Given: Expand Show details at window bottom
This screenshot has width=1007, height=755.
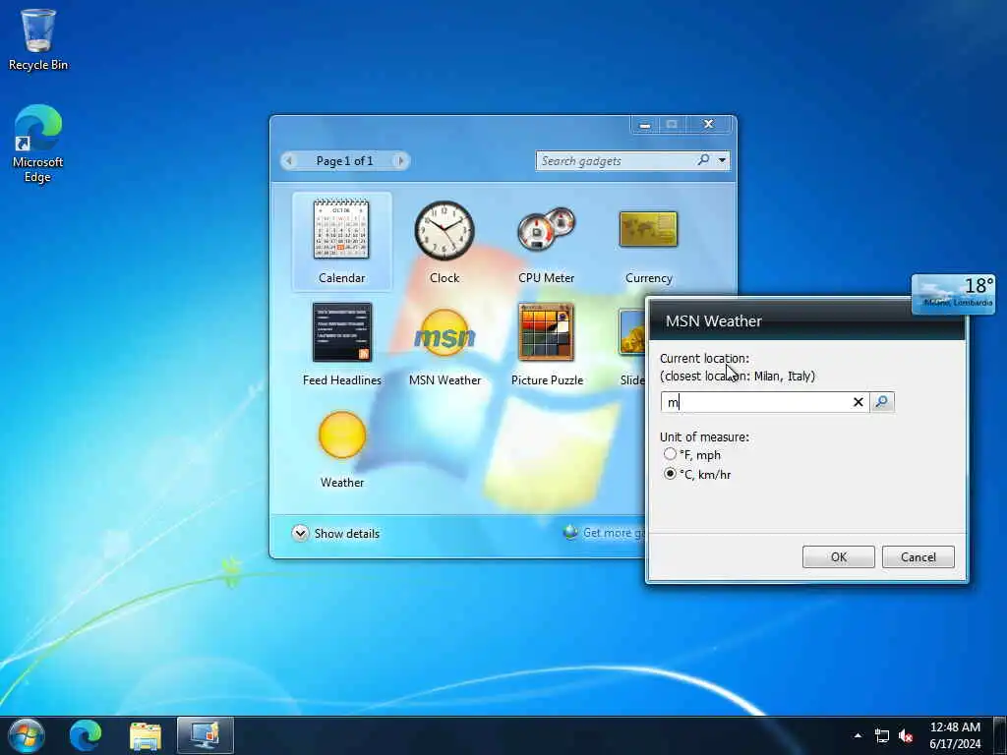Looking at the screenshot, I should click(x=336, y=534).
